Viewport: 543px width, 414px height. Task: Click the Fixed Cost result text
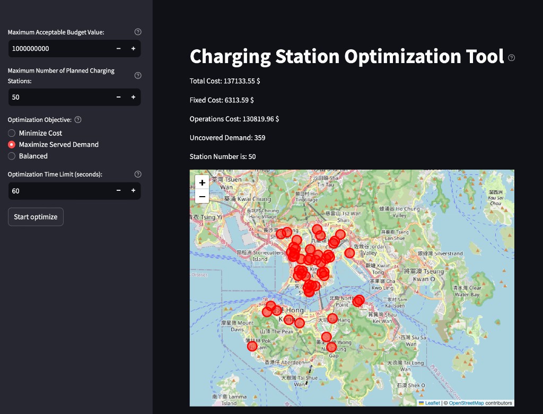point(222,100)
